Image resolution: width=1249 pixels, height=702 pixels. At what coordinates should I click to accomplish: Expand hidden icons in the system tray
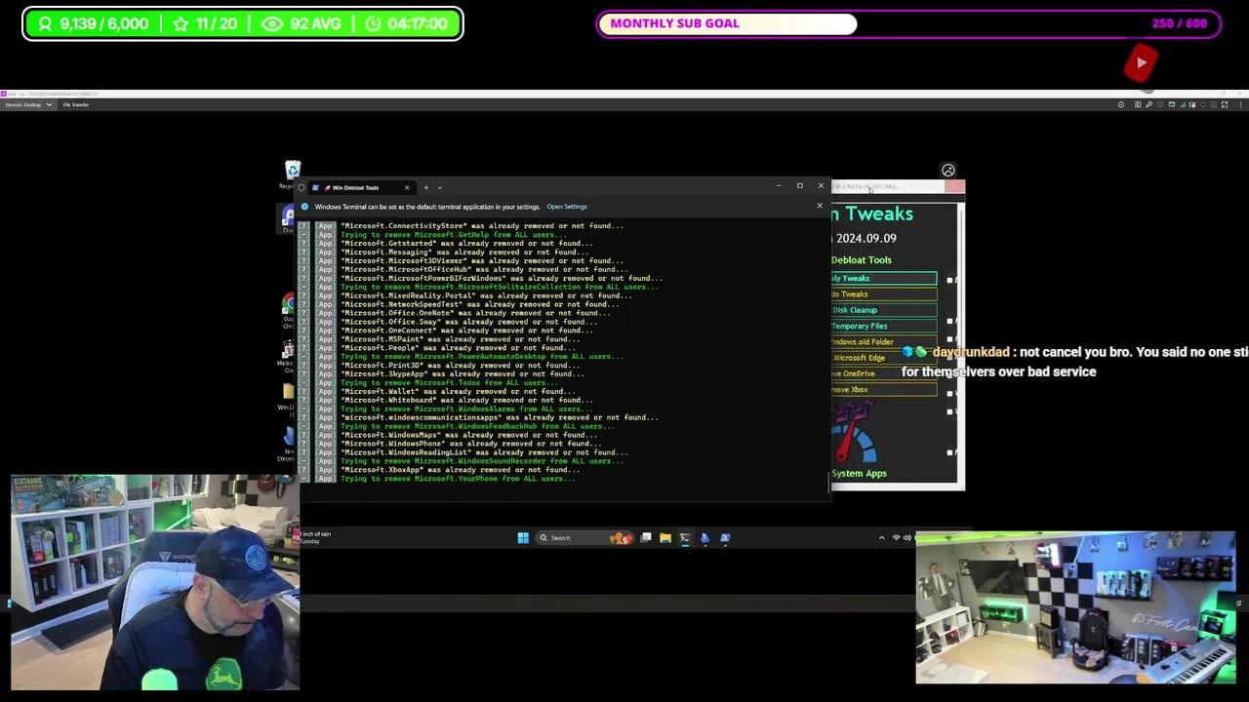[882, 537]
